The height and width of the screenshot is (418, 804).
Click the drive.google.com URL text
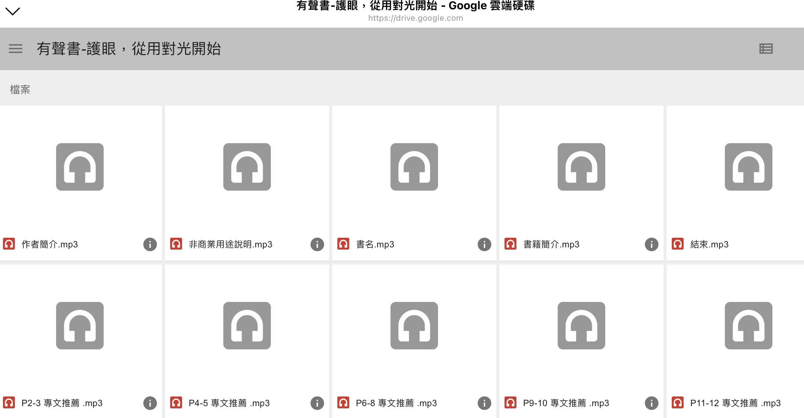tap(415, 18)
